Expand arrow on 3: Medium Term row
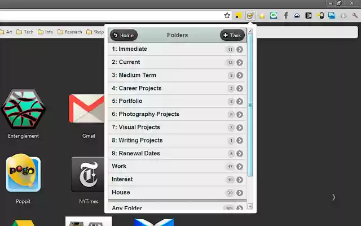 (240, 75)
